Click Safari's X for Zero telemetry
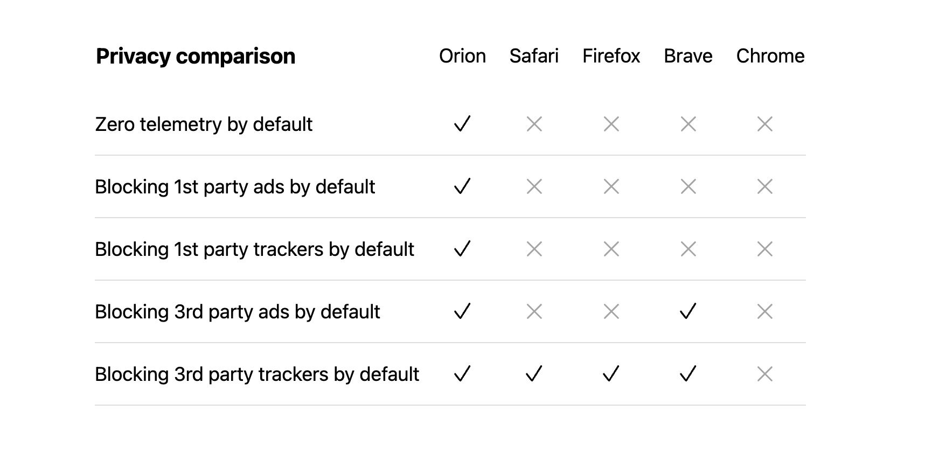Screen dimensions: 932x459 coord(534,124)
